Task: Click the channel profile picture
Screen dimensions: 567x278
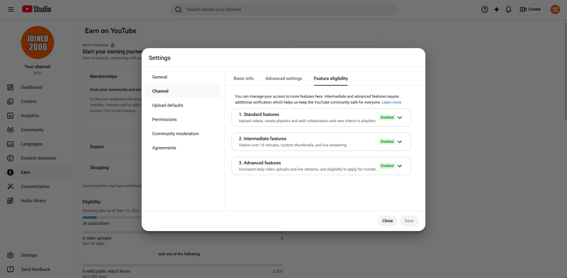Action: (38, 42)
